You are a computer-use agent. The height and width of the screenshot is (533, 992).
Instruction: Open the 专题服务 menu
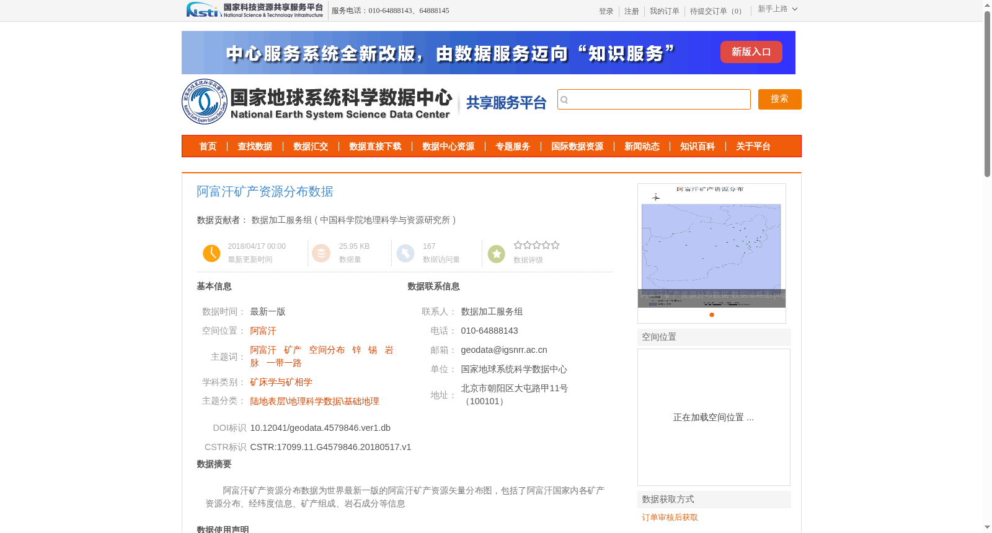pos(513,146)
